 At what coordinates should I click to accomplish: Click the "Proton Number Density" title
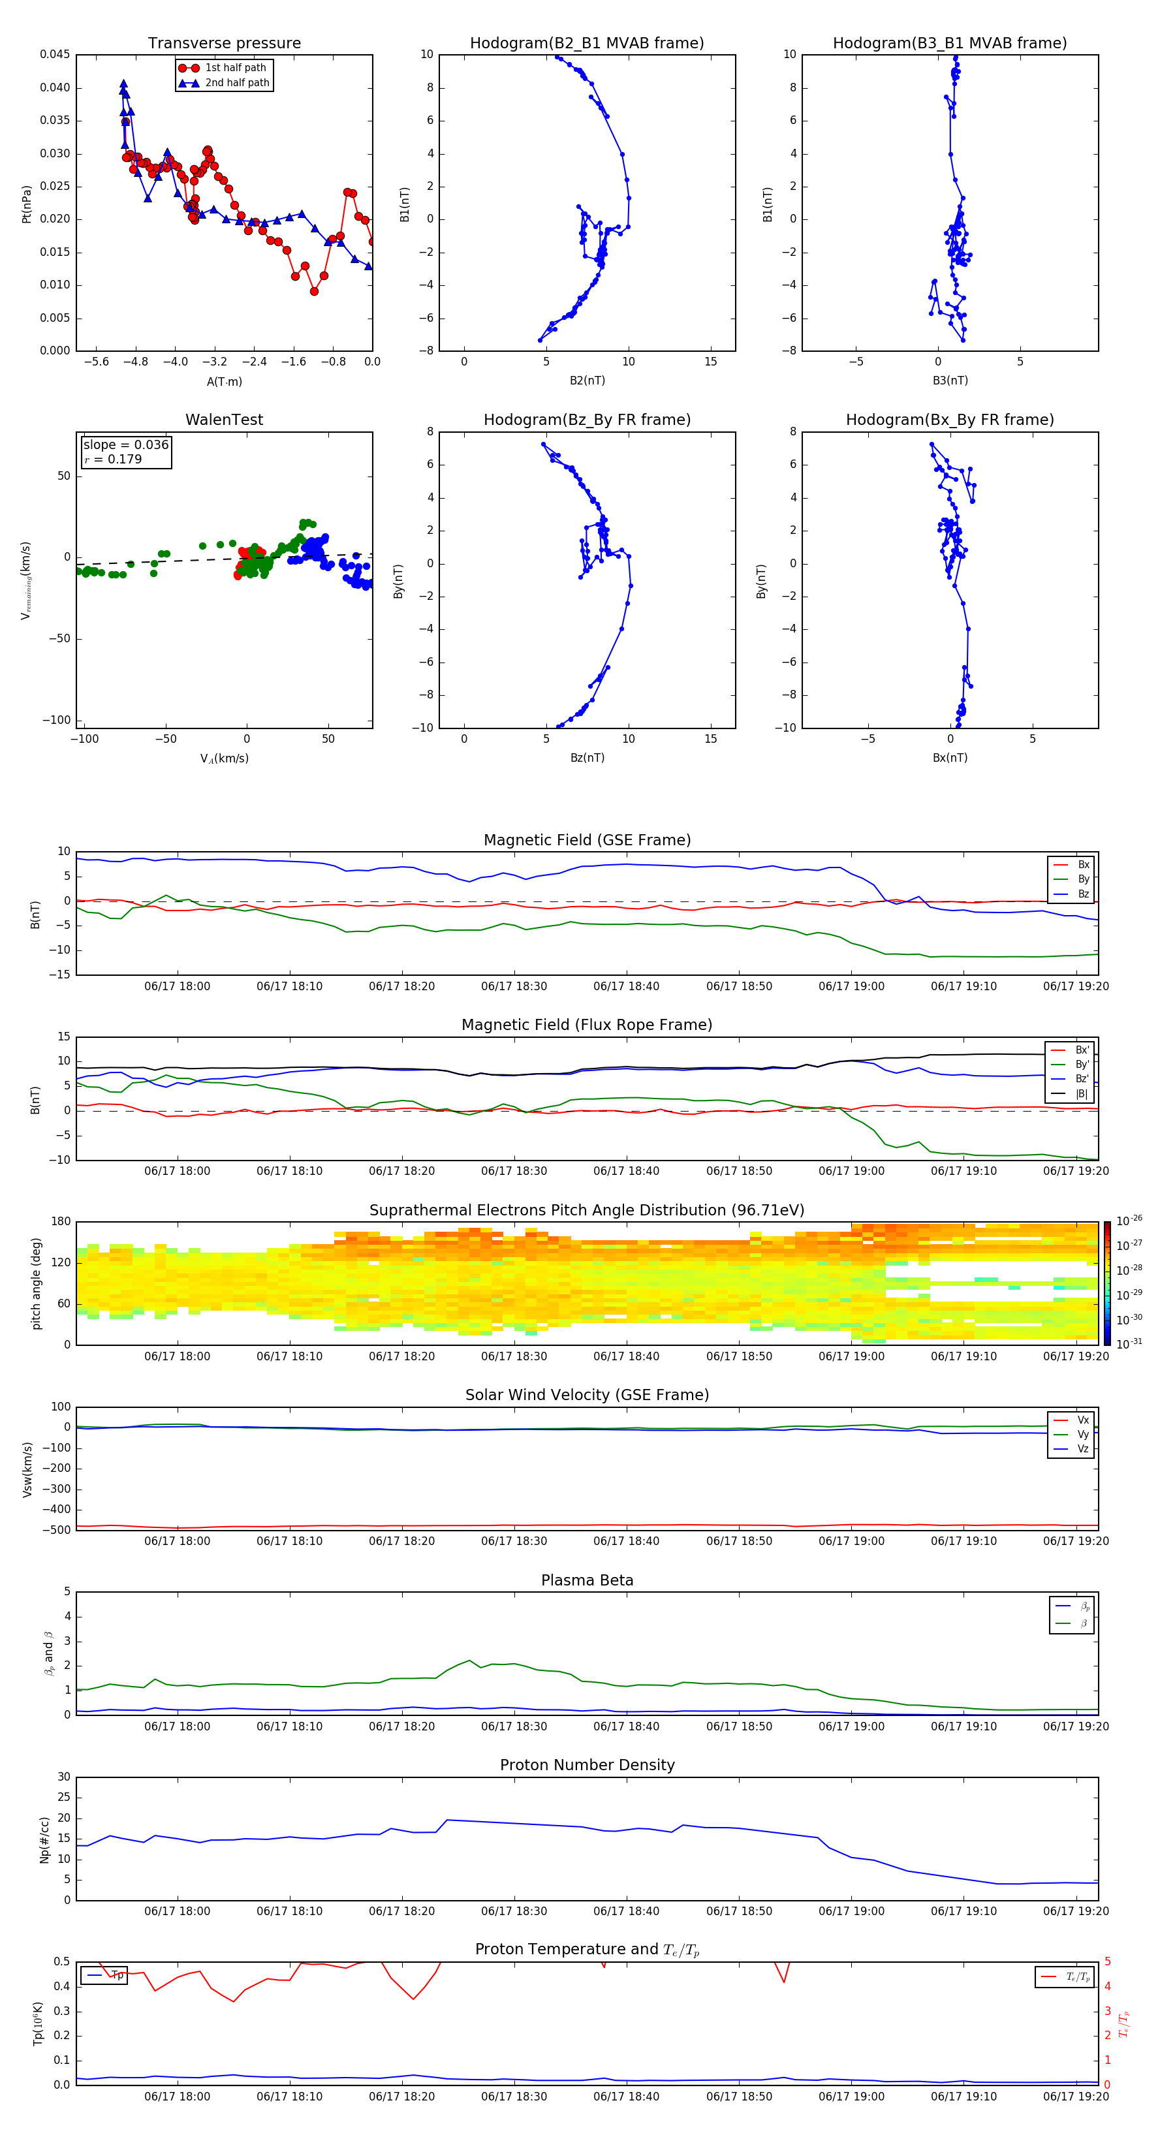[587, 1765]
